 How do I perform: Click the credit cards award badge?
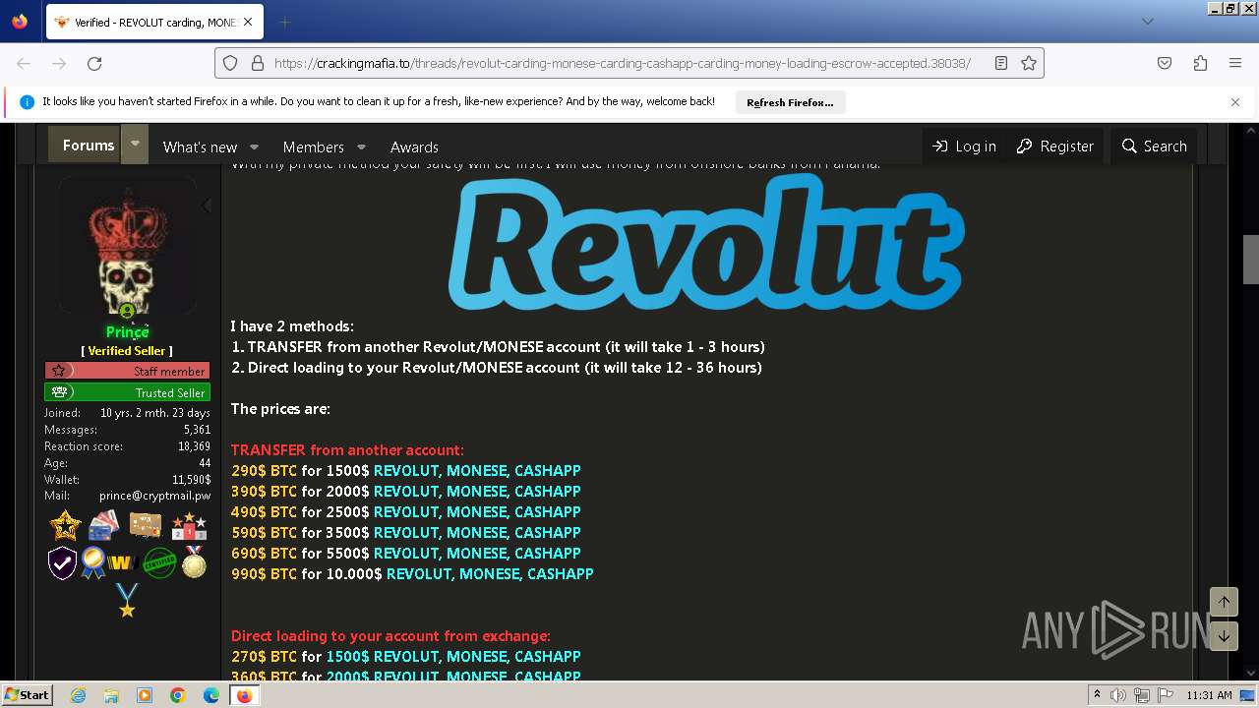pyautogui.click(x=103, y=526)
